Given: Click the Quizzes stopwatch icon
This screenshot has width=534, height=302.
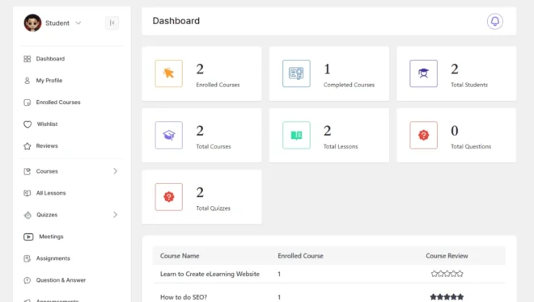Looking at the screenshot, I should pos(28,215).
